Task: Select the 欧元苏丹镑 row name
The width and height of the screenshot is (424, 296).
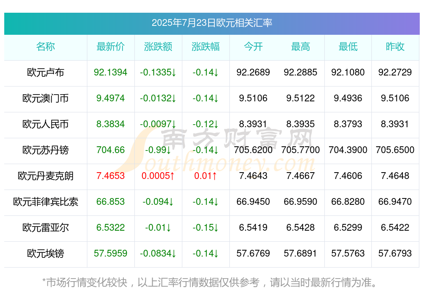Action: coord(45,150)
